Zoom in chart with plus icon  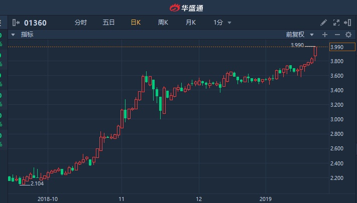(325, 35)
